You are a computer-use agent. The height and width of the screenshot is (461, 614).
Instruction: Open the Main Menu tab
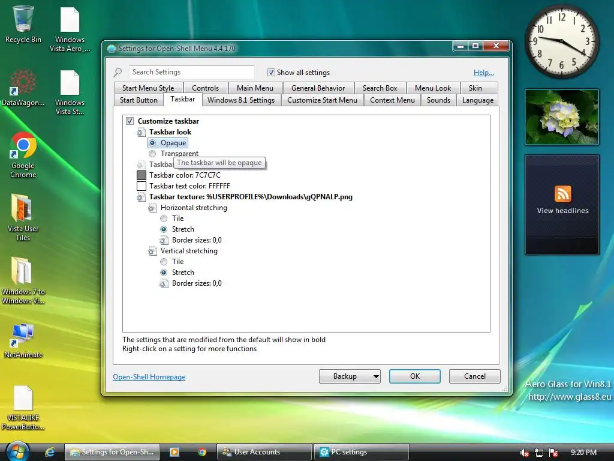tap(255, 88)
